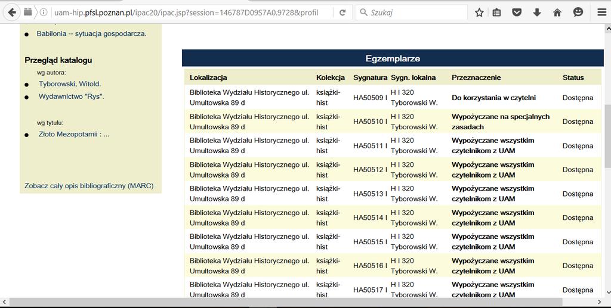This screenshot has height=308, width=611.
Task: Go back with the browser back arrow
Action: point(12,13)
